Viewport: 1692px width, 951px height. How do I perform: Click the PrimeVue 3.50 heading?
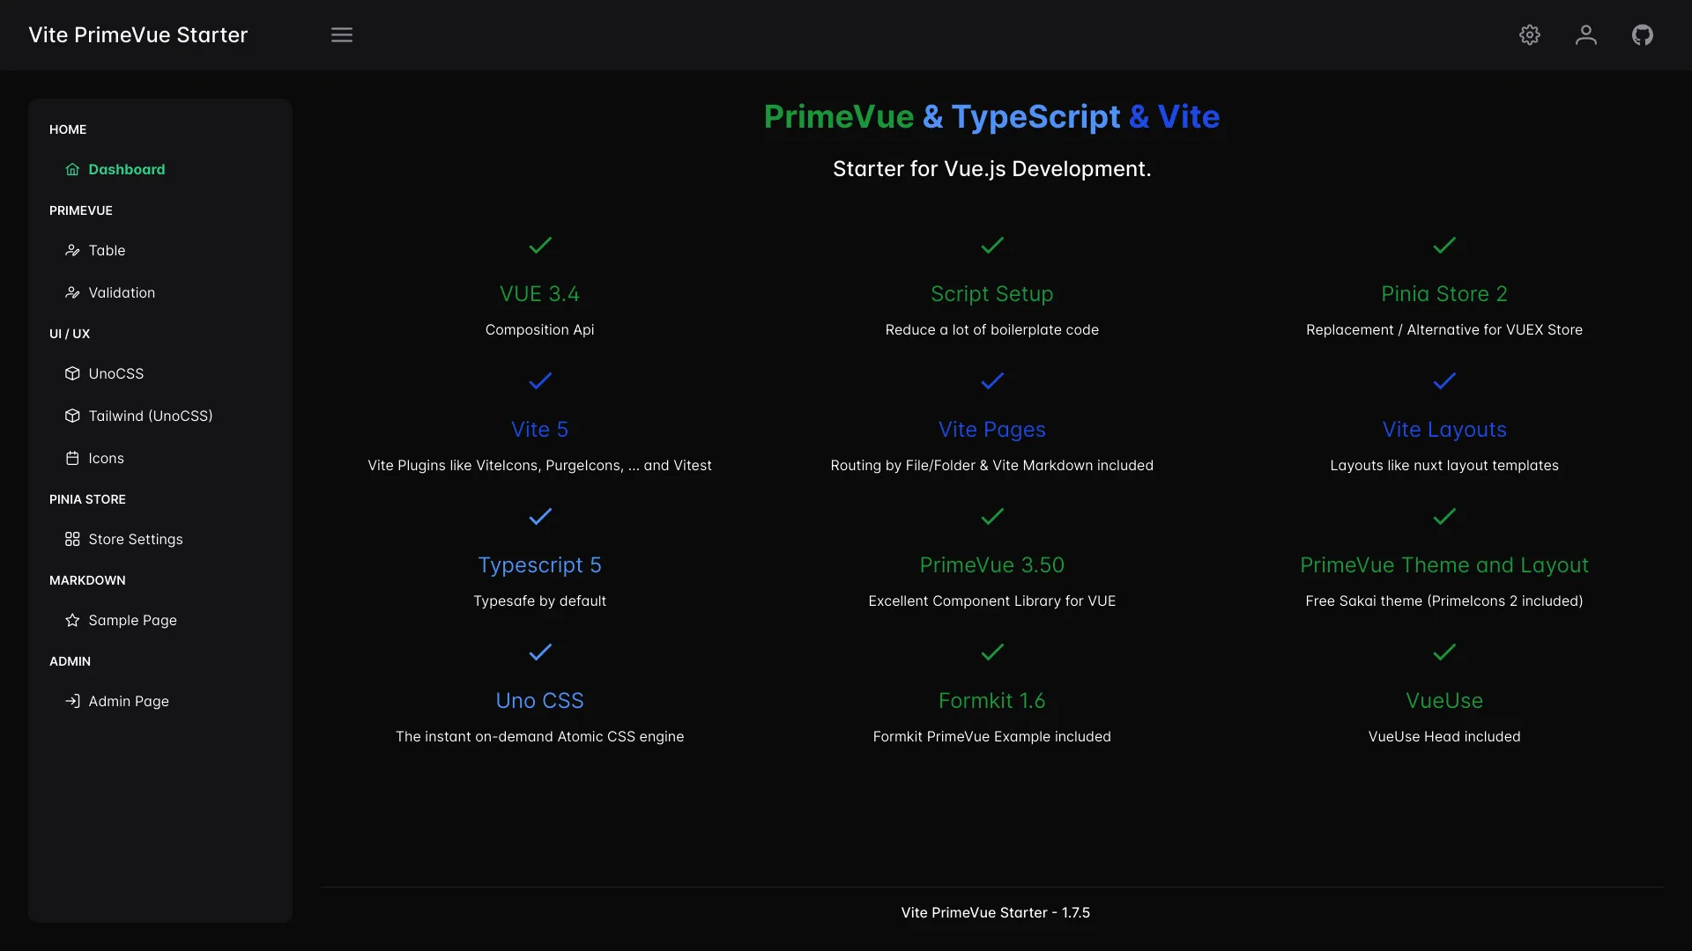click(992, 565)
